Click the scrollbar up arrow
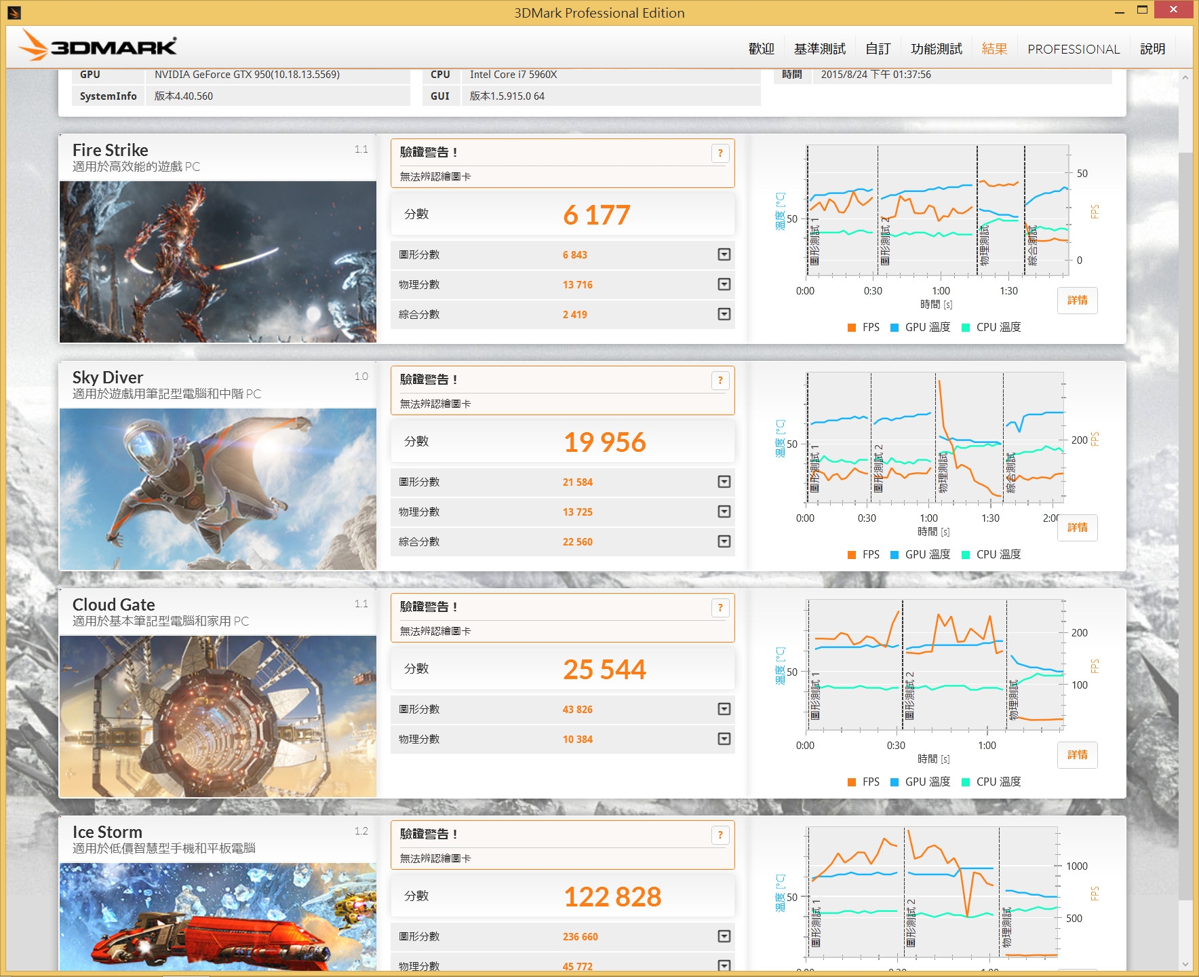 point(1185,77)
